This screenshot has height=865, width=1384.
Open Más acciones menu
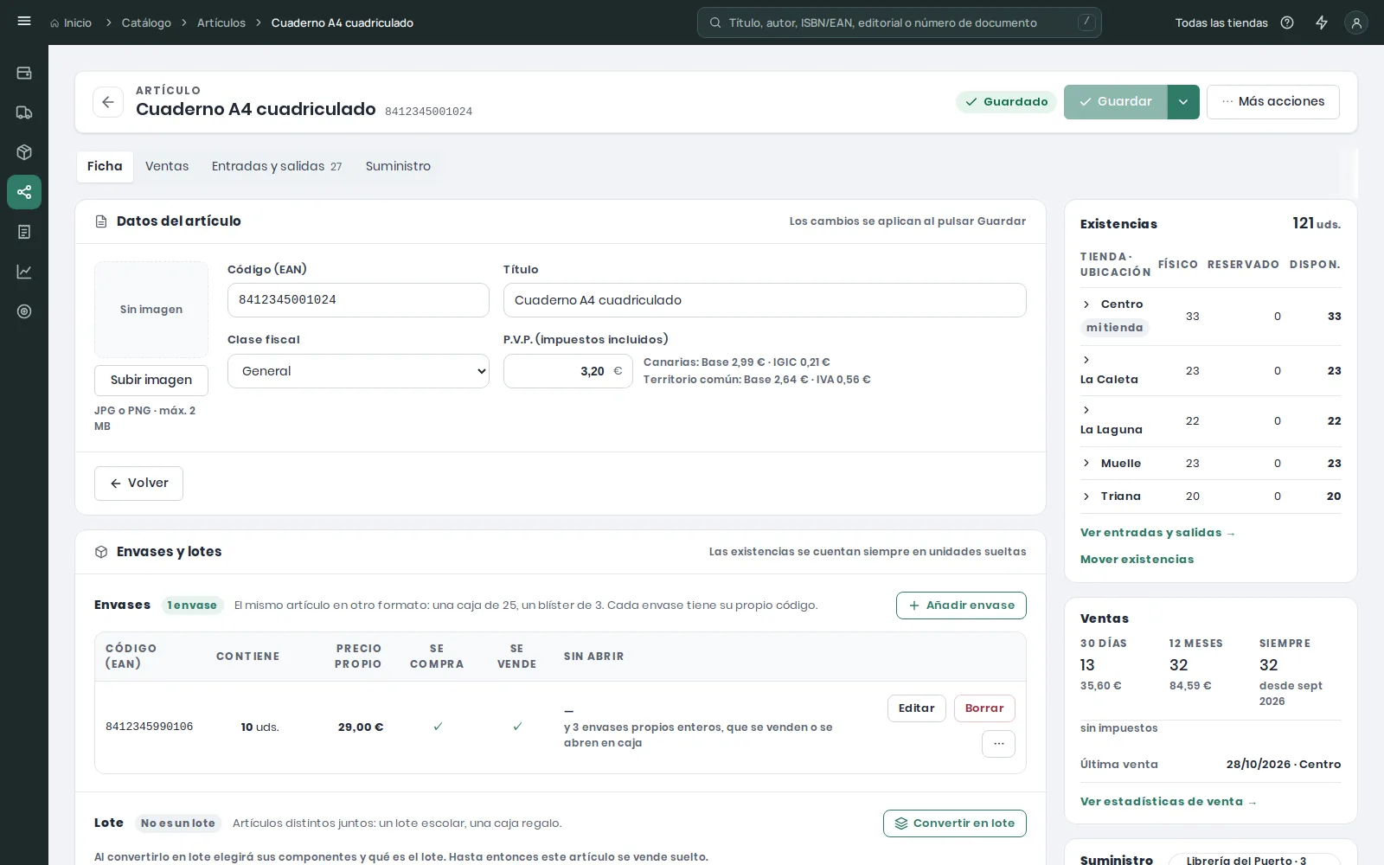pos(1273,102)
